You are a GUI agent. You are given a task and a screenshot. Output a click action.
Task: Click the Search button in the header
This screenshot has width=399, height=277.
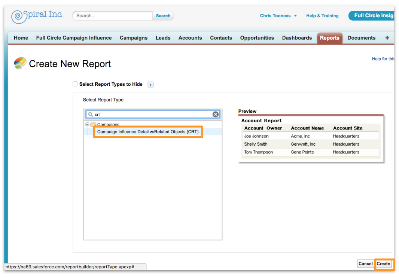pyautogui.click(x=163, y=16)
